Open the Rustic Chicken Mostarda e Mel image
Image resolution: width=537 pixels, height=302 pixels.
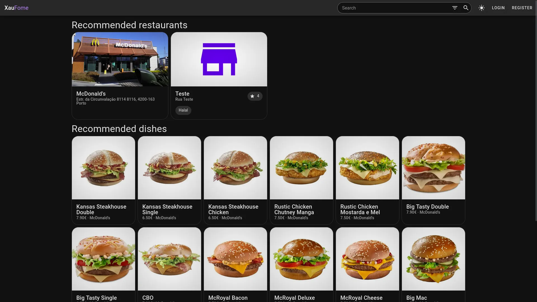pyautogui.click(x=368, y=168)
